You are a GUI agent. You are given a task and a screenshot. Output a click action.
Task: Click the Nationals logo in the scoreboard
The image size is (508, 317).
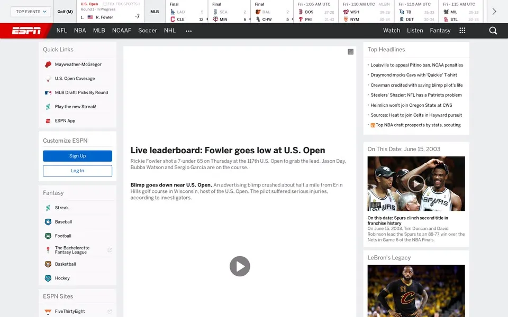click(346, 12)
